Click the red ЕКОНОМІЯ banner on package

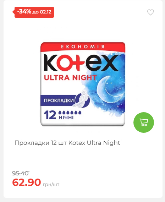(83, 47)
